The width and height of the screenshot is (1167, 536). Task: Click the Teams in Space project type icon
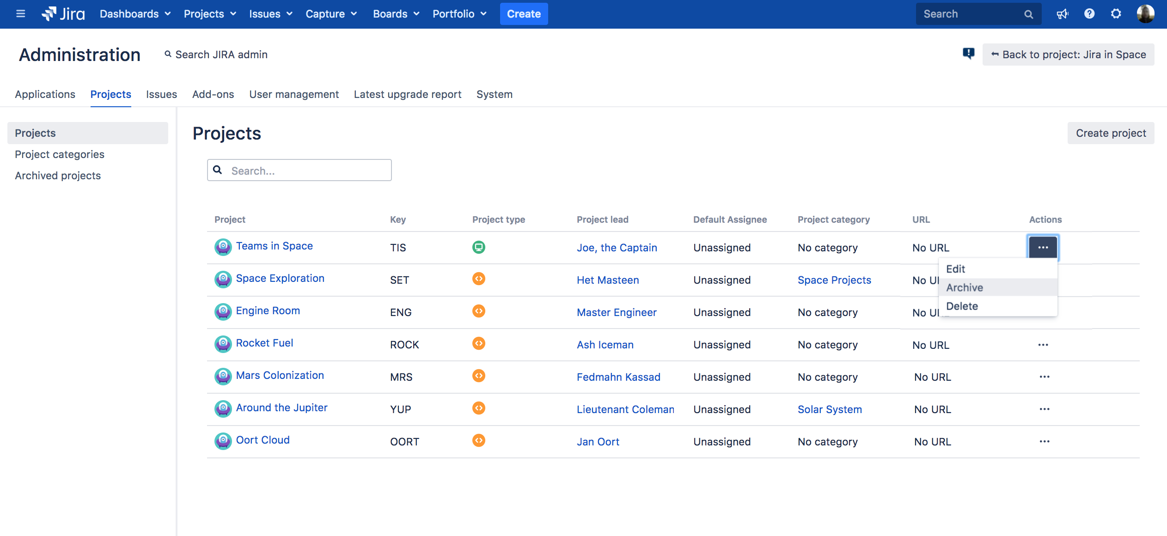[x=479, y=247]
